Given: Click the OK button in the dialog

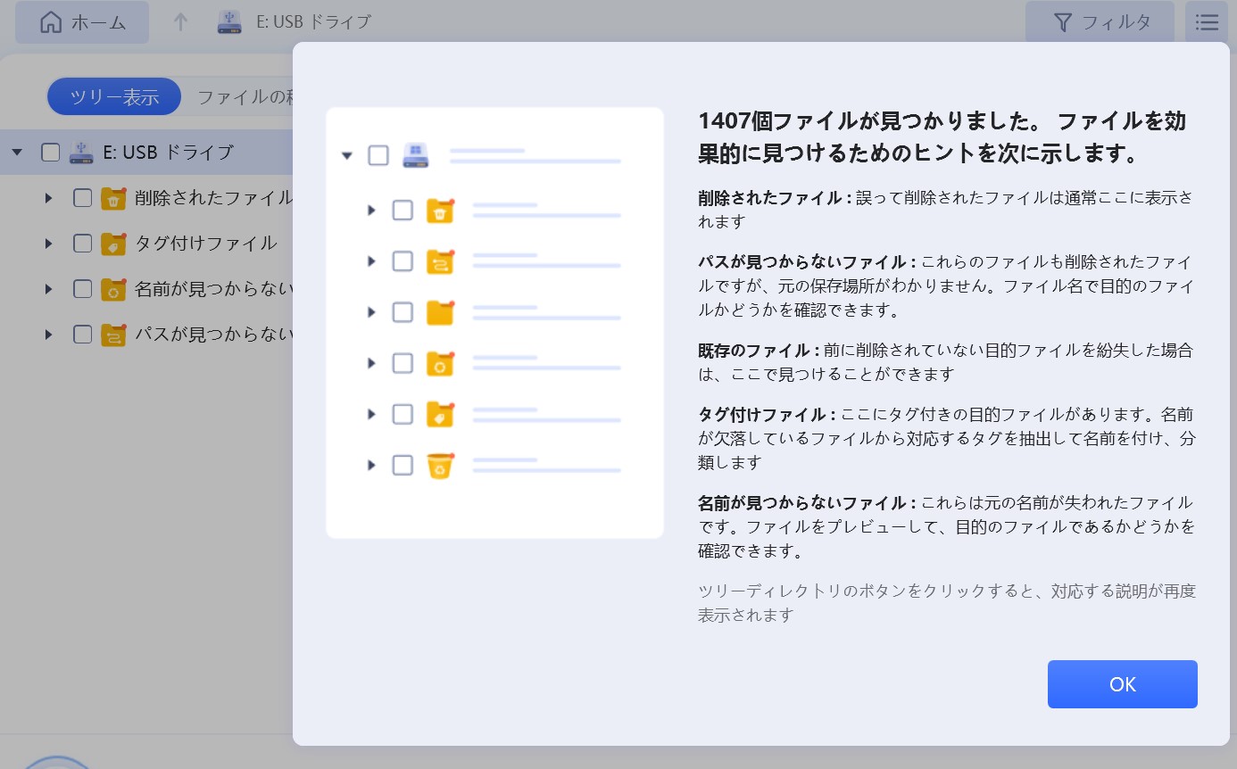Looking at the screenshot, I should (1122, 684).
